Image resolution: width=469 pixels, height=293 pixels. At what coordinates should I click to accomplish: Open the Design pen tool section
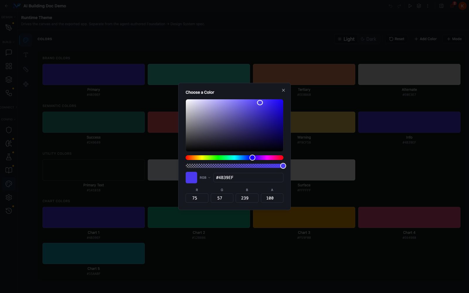[x=9, y=28]
